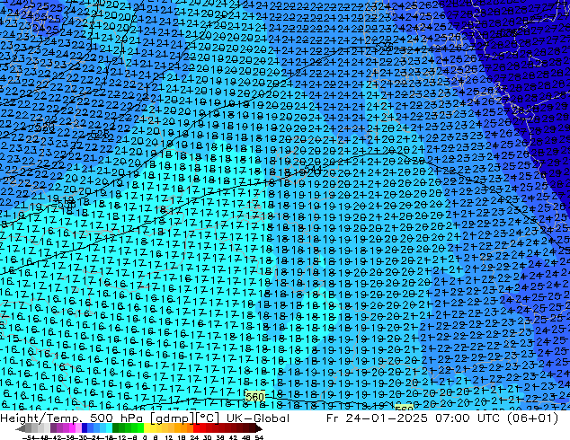This screenshot has width=570, height=440.
Task: Click the '0' value on the legend scale
Action: click(145, 437)
